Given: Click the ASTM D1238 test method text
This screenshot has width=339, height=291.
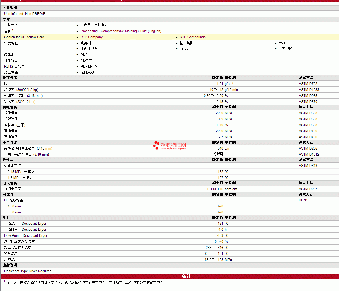Looking at the screenshot, I should pyautogui.click(x=309, y=90).
